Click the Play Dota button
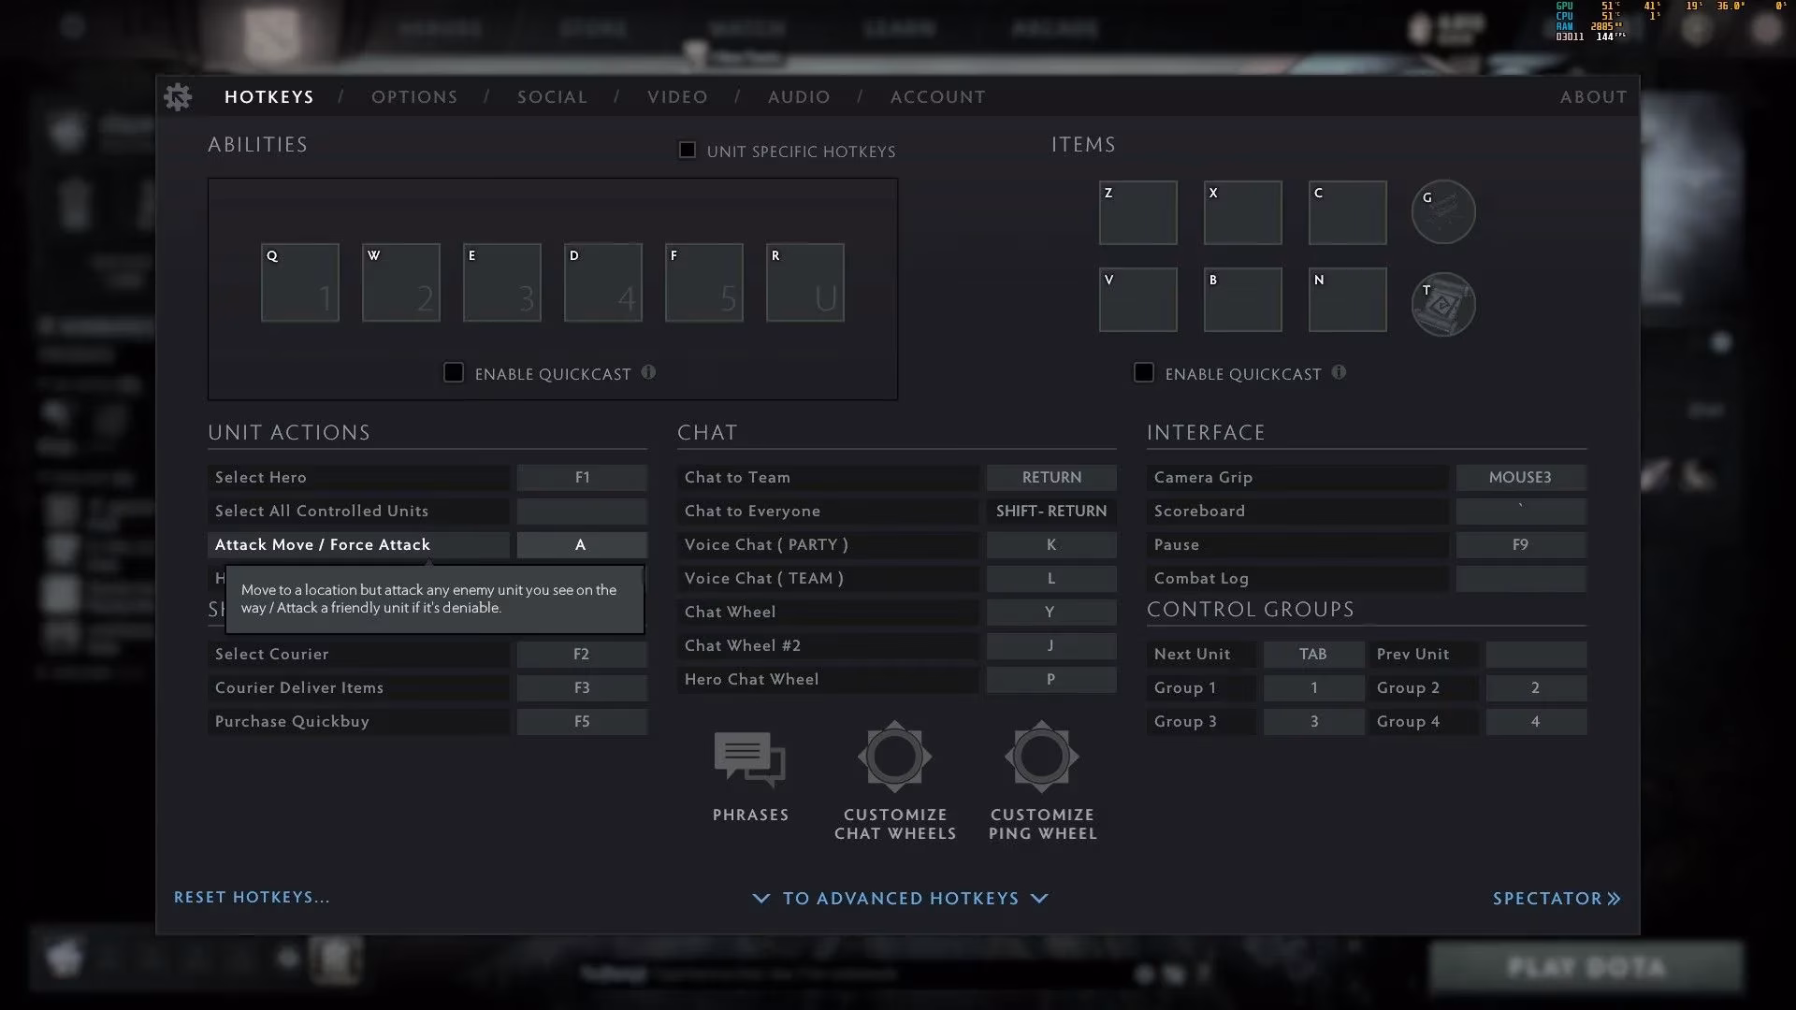 pyautogui.click(x=1587, y=967)
